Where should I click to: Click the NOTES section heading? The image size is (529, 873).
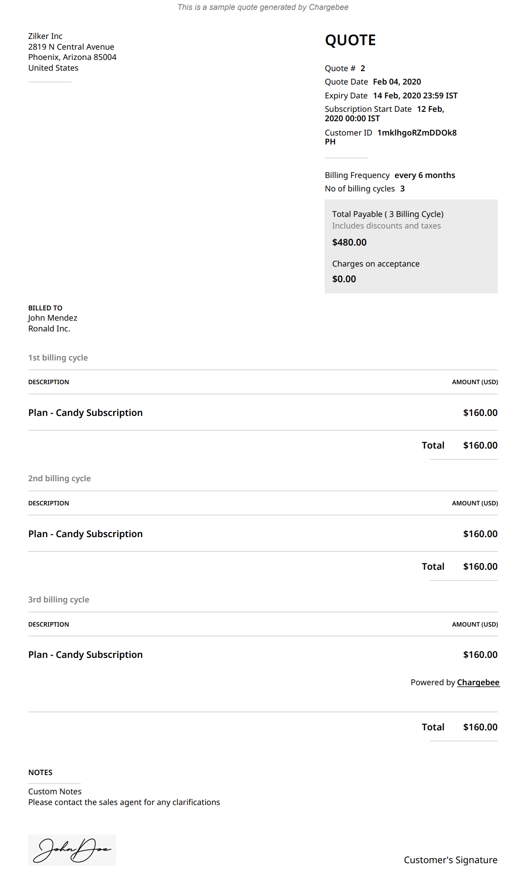pos(40,772)
